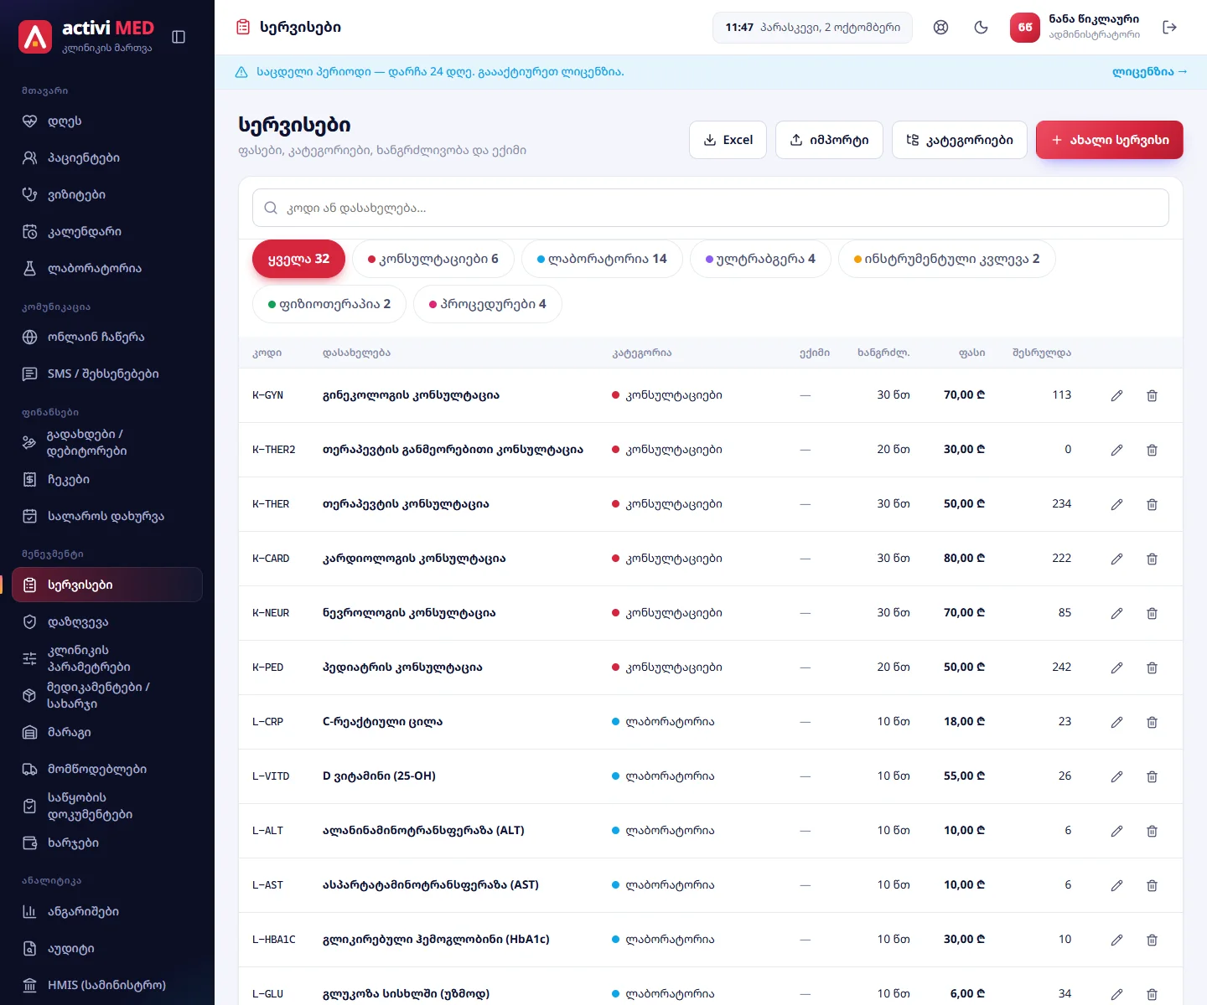Open SMS / შეხსენებები menu item
Image resolution: width=1207 pixels, height=1005 pixels.
click(107, 374)
